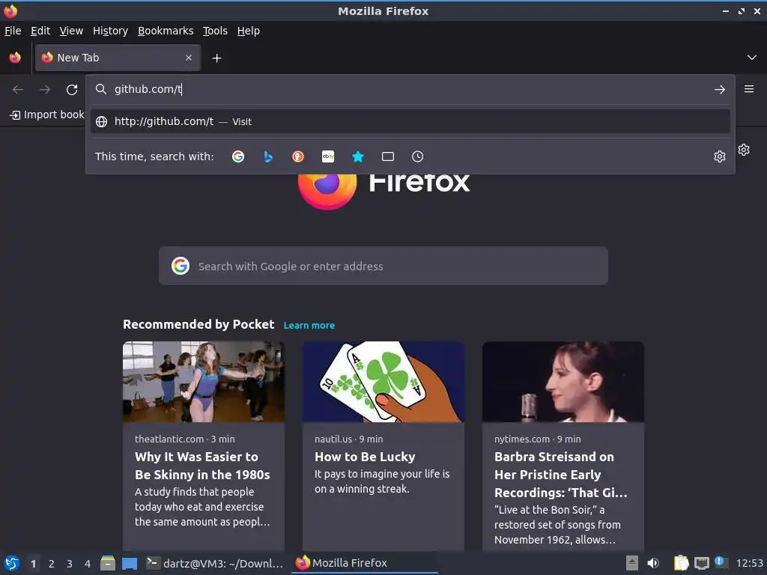
Task: Search history via the clock icon
Action: point(418,156)
